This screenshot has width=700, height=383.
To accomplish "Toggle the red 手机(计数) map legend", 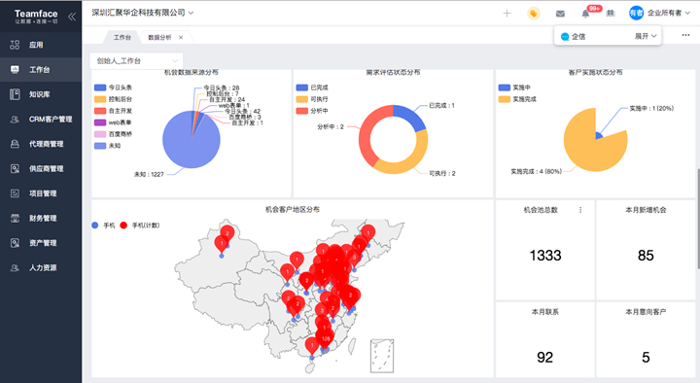I will (139, 226).
